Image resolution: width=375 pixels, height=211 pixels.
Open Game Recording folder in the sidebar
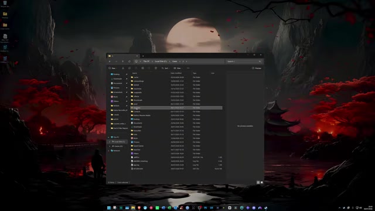click(x=119, y=110)
